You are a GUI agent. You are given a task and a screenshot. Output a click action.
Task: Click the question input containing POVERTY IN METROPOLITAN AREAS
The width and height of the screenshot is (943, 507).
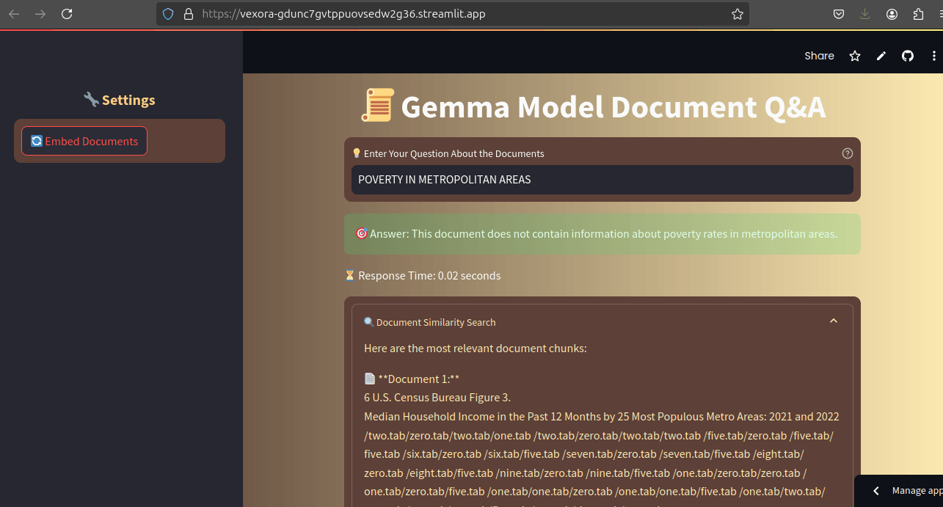coord(602,180)
